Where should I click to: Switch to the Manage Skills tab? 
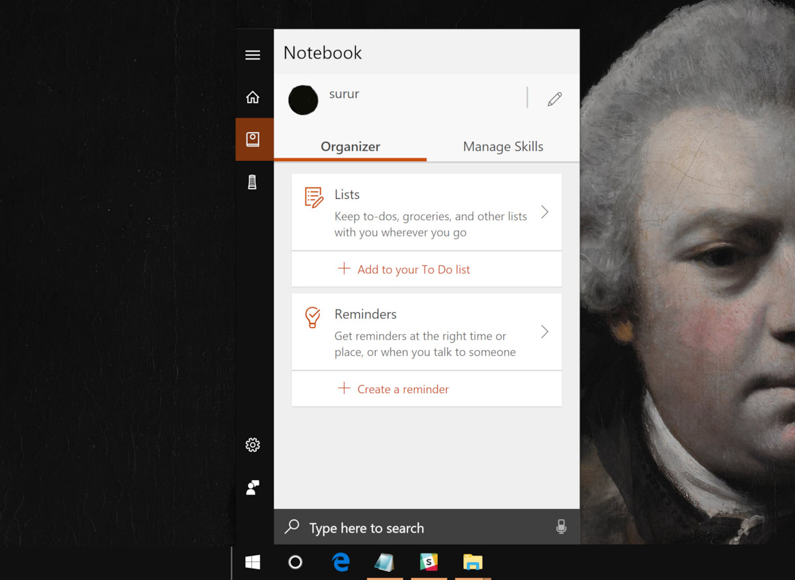coord(503,146)
